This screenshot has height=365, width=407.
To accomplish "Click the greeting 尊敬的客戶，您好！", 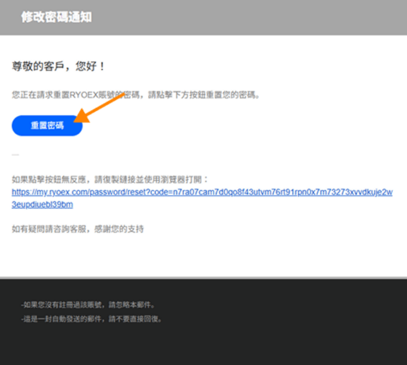I will click(x=59, y=66).
